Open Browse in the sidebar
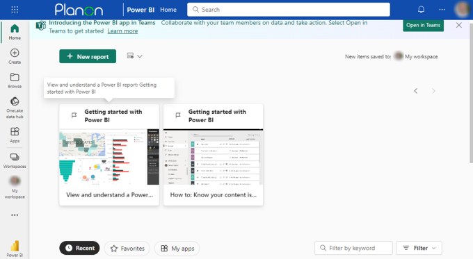 click(15, 81)
